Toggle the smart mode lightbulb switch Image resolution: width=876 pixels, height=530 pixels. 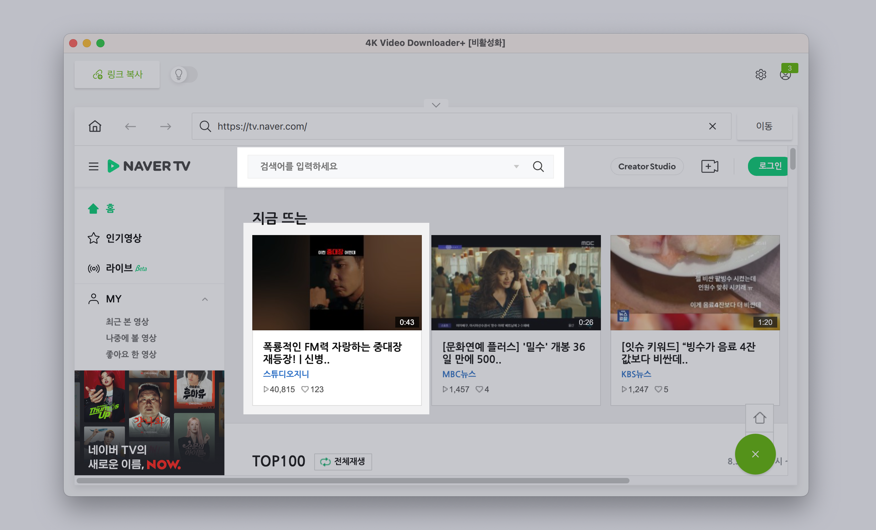184,74
